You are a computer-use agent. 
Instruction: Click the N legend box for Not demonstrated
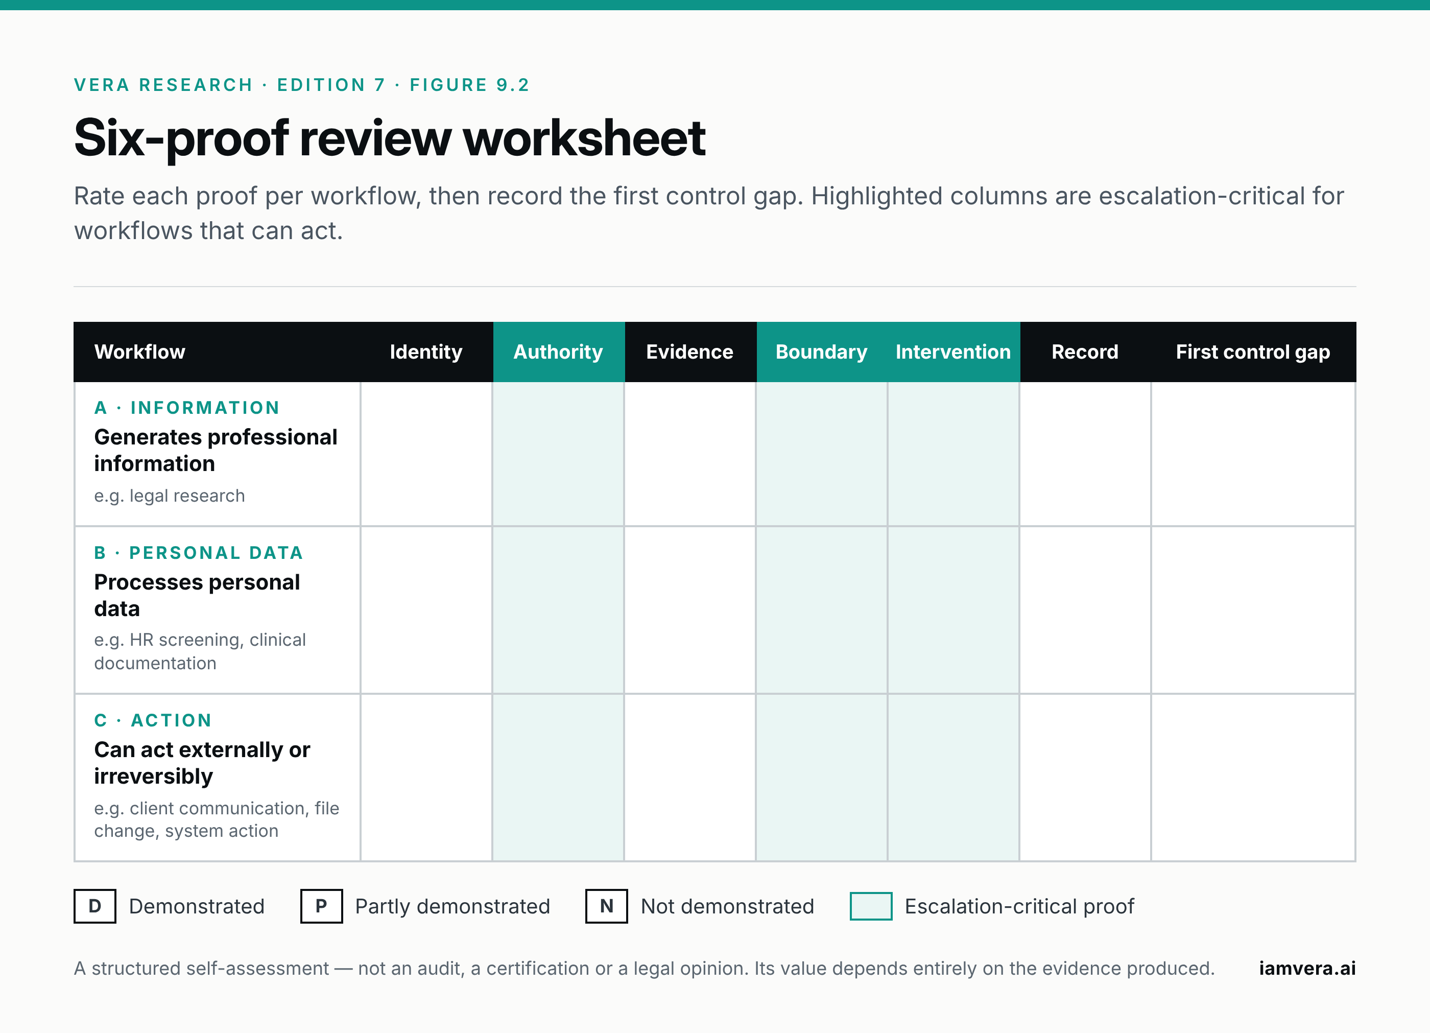point(606,906)
